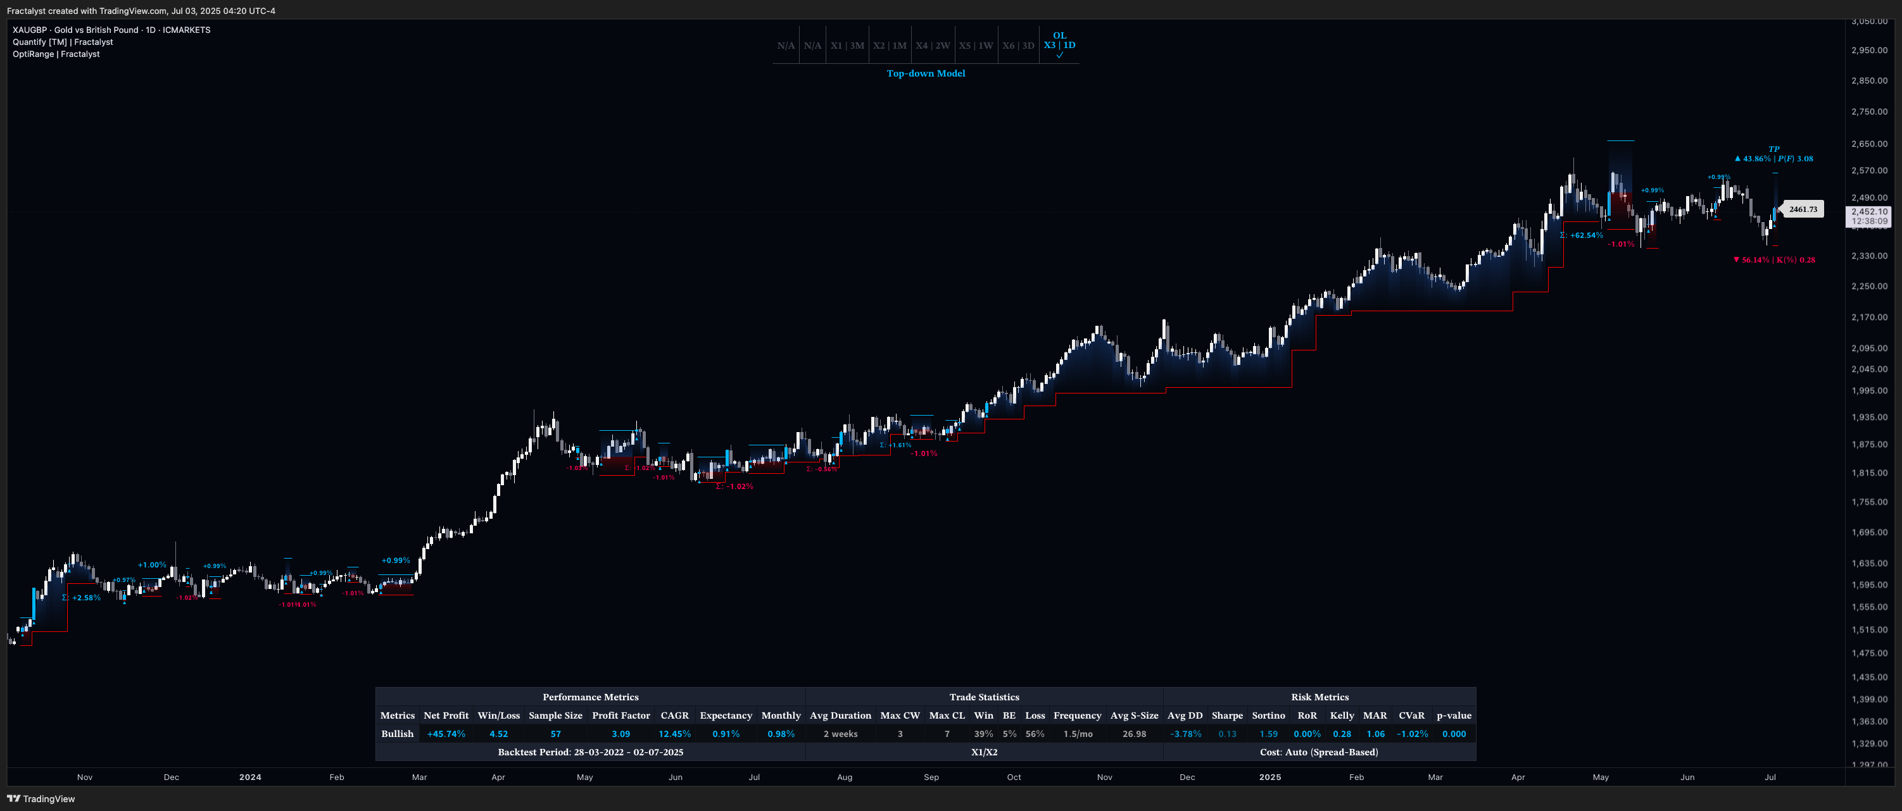Click the X1/X2 cell in the table
This screenshot has width=1902, height=811.
click(x=983, y=752)
